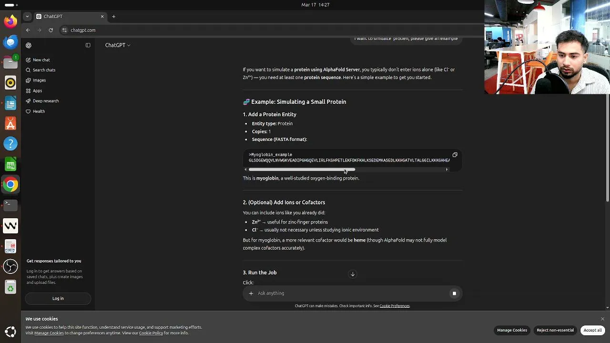This screenshot has height=343, width=610.
Task: Click the '3. Run the Job' heading
Action: (x=260, y=273)
